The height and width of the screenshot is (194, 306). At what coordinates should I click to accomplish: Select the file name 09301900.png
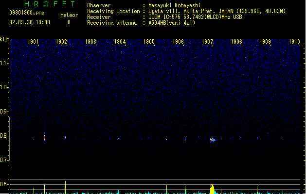[x=27, y=13]
